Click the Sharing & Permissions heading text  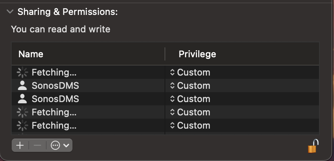coord(67,12)
